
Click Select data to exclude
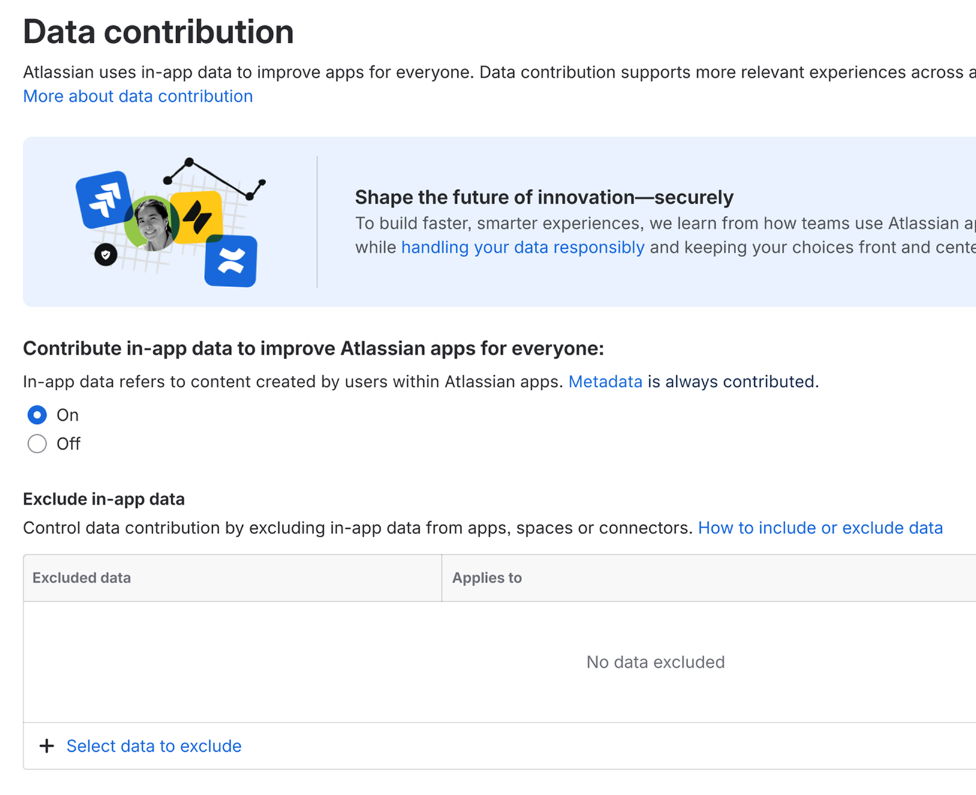[153, 746]
